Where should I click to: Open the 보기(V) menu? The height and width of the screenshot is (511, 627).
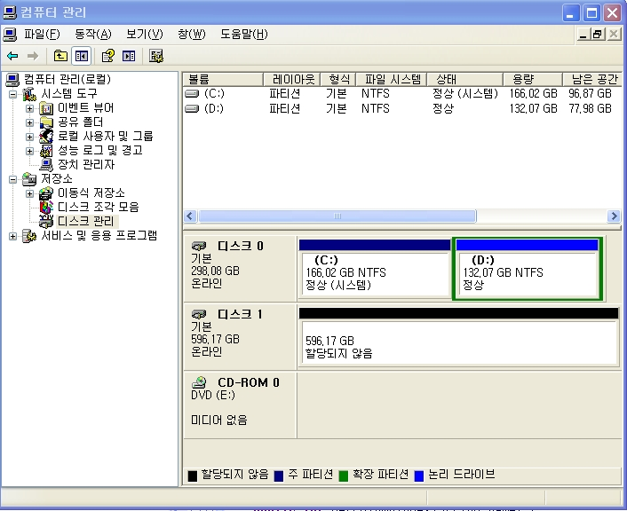coord(145,35)
